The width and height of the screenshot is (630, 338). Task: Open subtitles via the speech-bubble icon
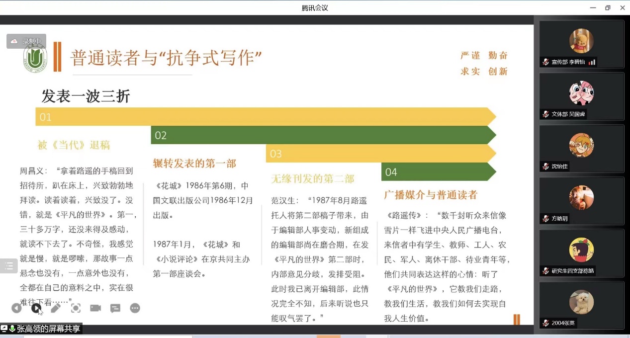[x=115, y=308]
